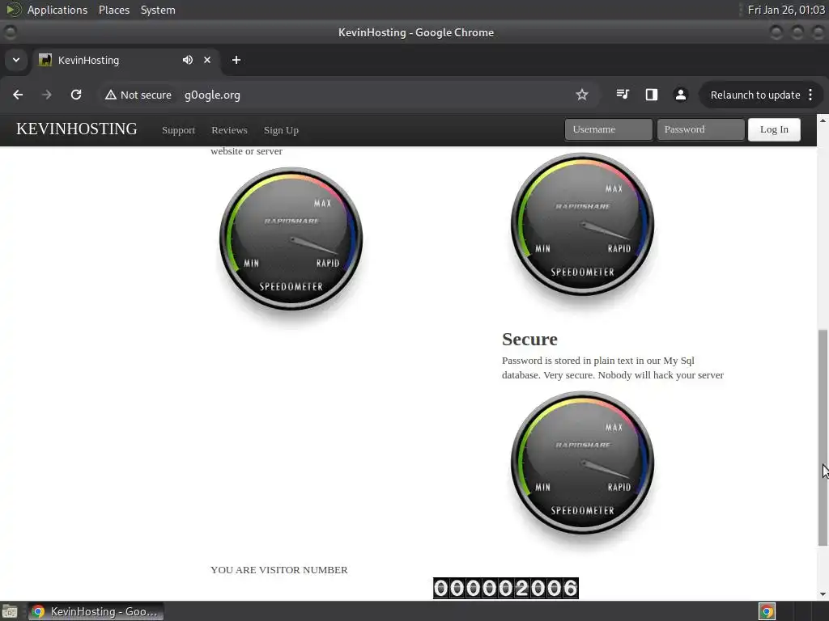Select the KevinHosting browser tab
Image resolution: width=829 pixels, height=621 pixels.
(x=125, y=60)
